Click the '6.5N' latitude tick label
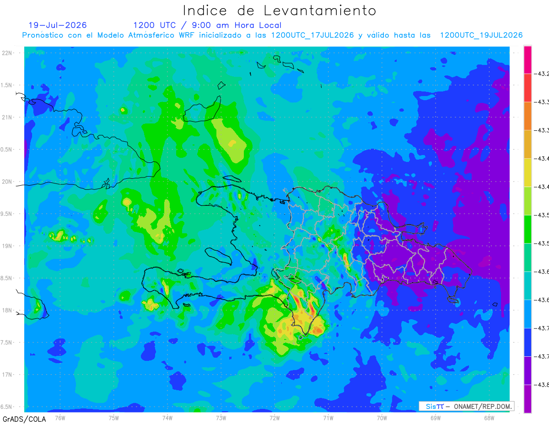The width and height of the screenshot is (549, 424). (x=7, y=407)
